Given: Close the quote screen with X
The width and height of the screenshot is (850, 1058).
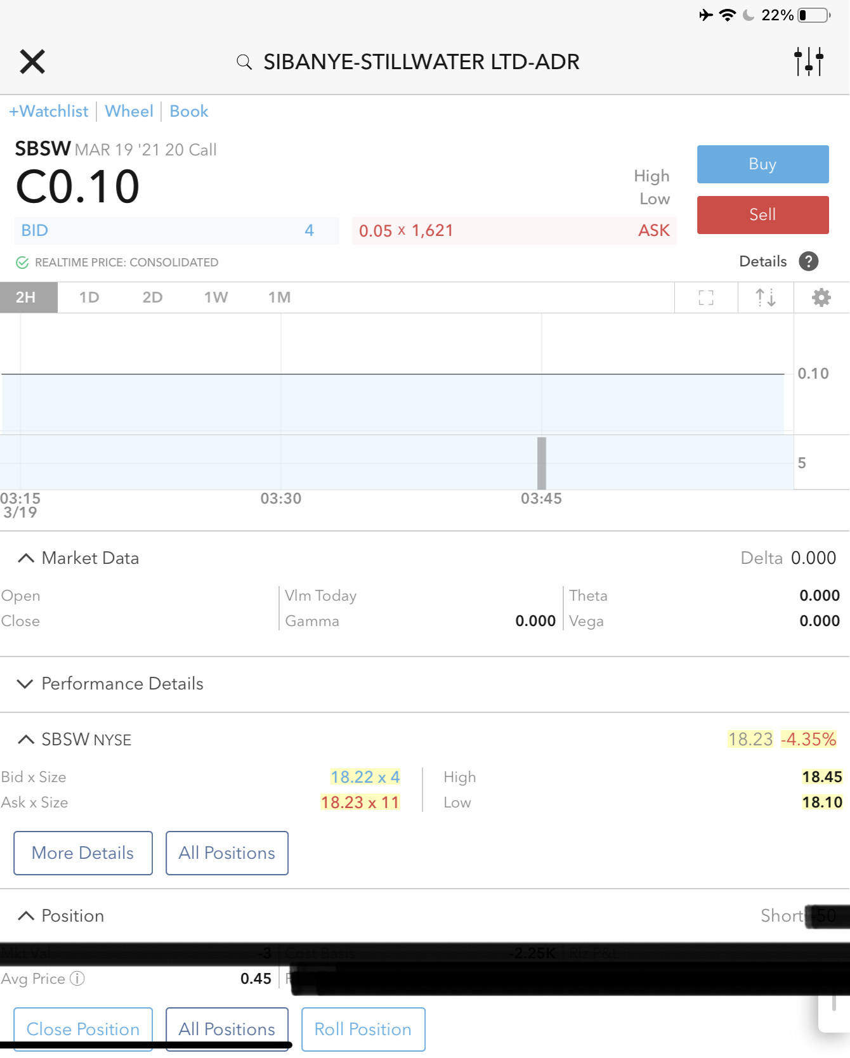Looking at the screenshot, I should tap(32, 62).
